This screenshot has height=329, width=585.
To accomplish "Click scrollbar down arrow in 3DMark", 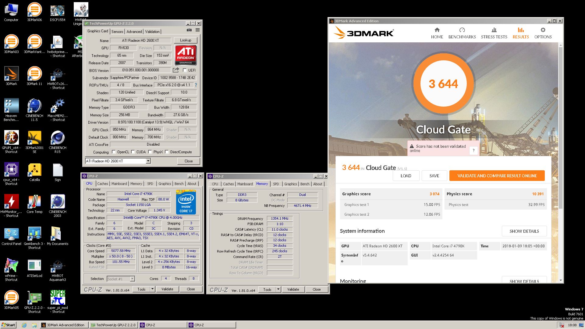I will point(561,280).
